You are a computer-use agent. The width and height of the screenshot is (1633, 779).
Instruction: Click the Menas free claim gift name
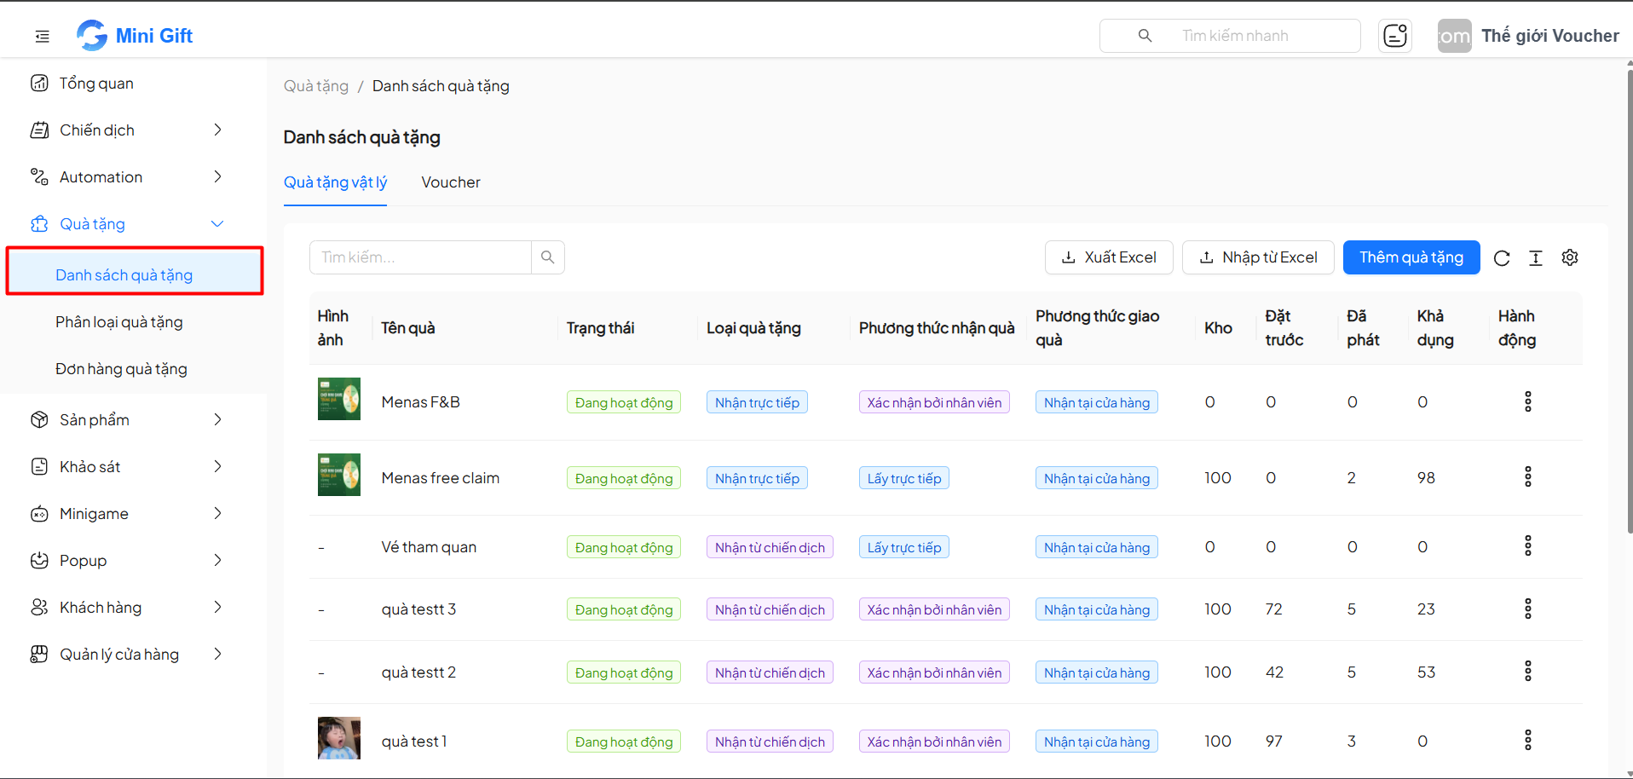pyautogui.click(x=441, y=478)
